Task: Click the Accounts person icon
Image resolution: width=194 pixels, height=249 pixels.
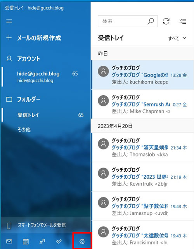Action: (x=9, y=59)
